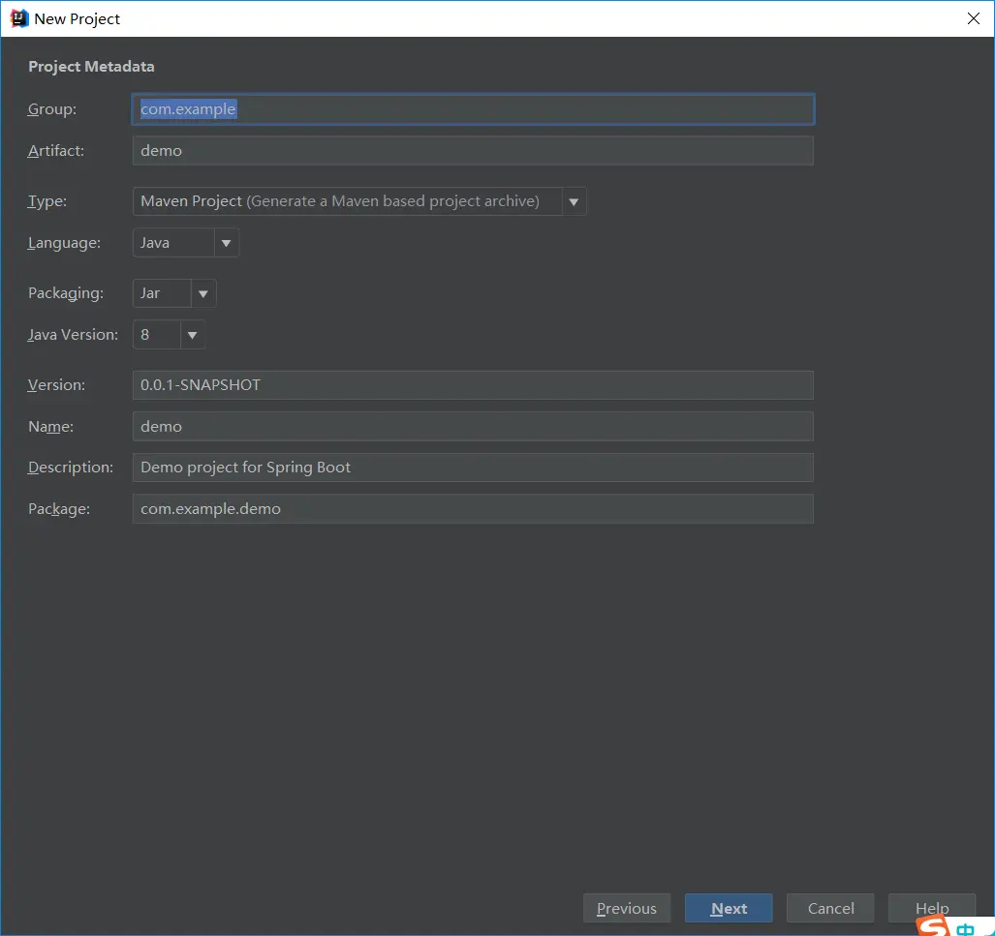Expand the Language dropdown arrow
Viewport: 995px width, 936px height.
pos(226,243)
